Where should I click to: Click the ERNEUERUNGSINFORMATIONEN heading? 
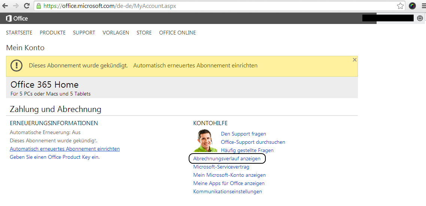(x=54, y=123)
